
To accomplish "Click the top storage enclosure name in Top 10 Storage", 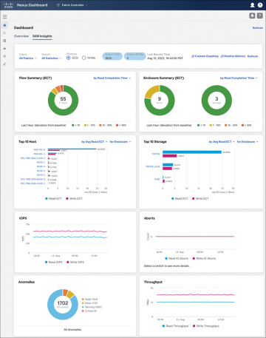I will 156,154.
